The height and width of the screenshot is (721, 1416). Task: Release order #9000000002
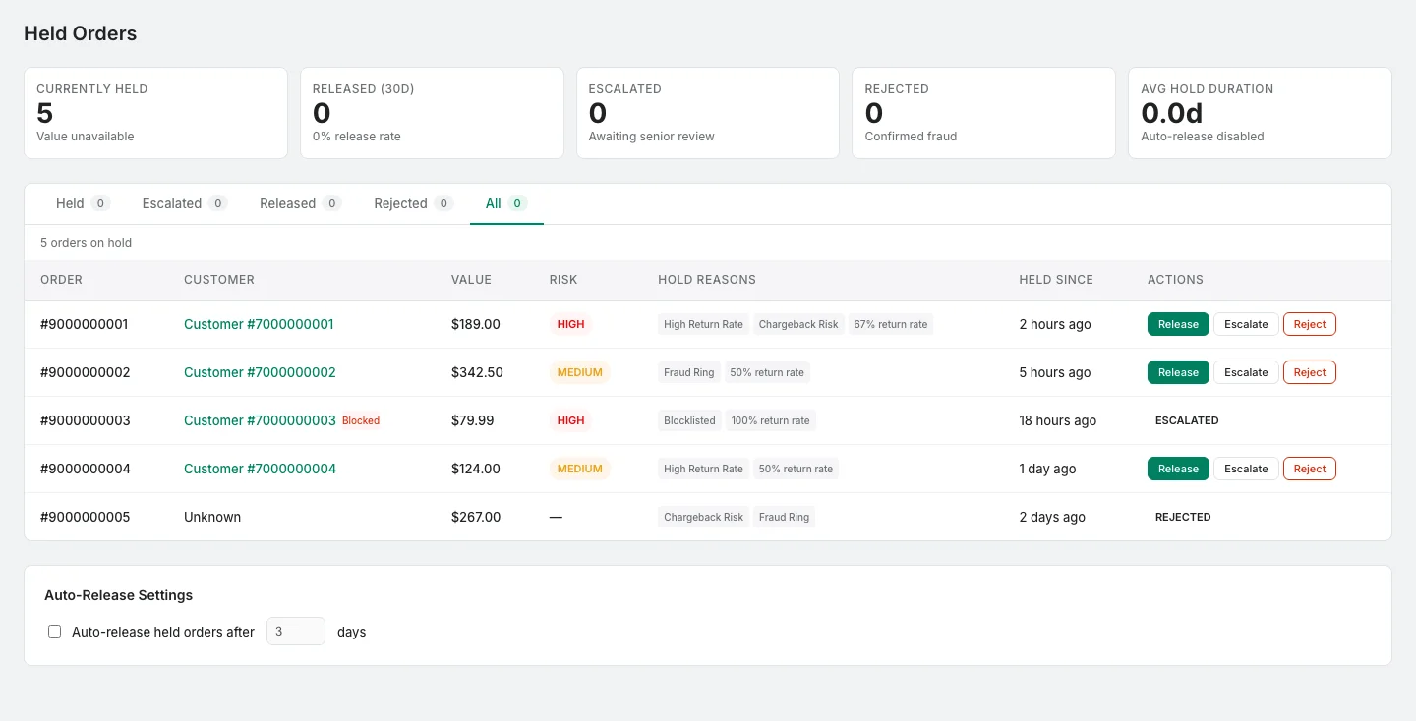[1177, 372]
